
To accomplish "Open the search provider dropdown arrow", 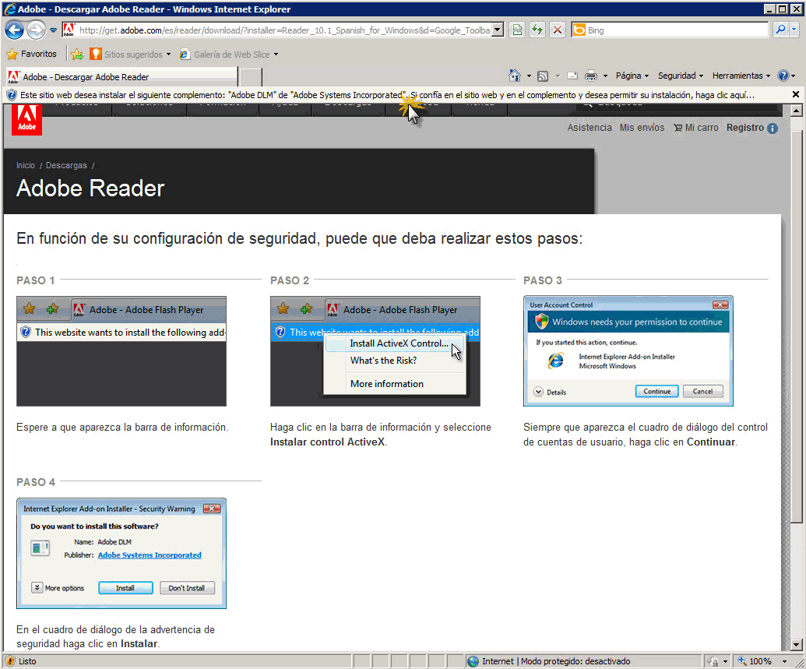I will pos(794,30).
